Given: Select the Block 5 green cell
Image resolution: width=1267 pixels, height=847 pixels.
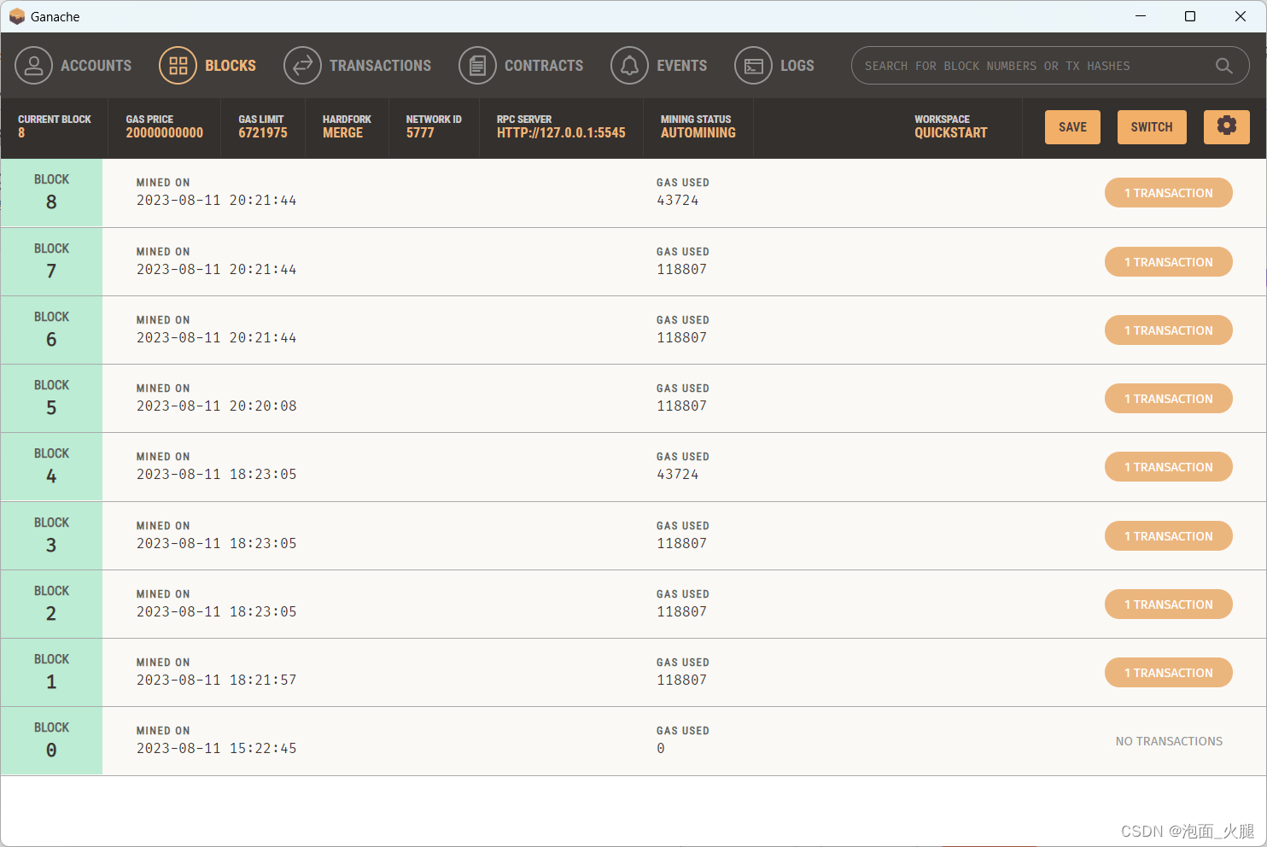Looking at the screenshot, I should (51, 399).
